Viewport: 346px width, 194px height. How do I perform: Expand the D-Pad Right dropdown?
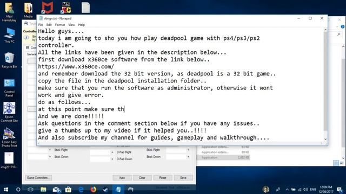click(112, 152)
